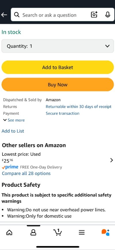This screenshot has width=115, height=250.
Task: Open Compare all 28 options link
Action: click(26, 174)
